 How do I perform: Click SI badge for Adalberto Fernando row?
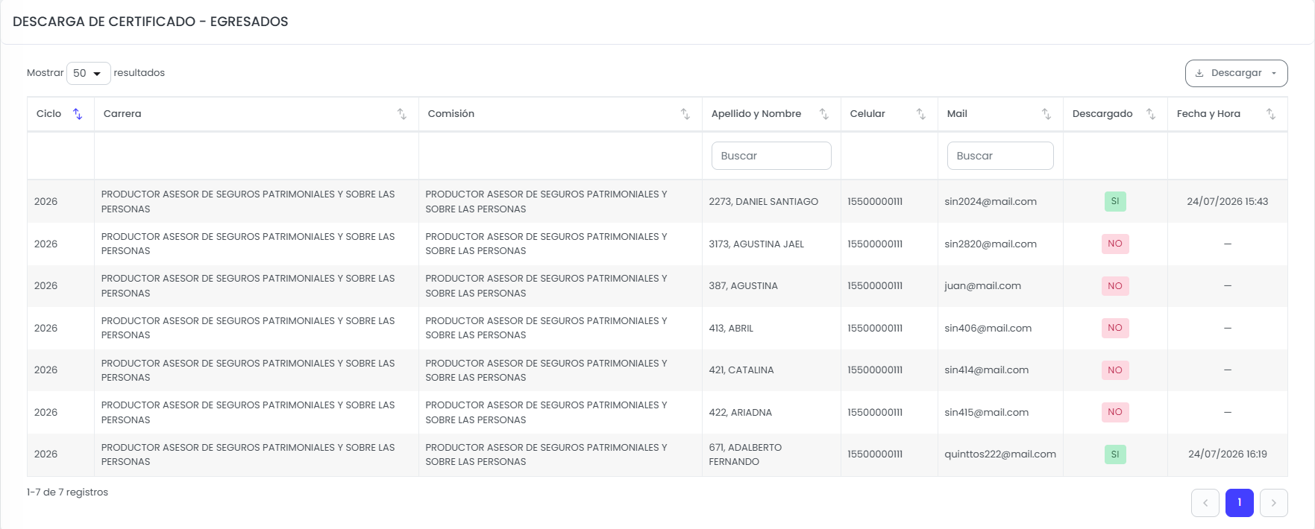tap(1115, 454)
